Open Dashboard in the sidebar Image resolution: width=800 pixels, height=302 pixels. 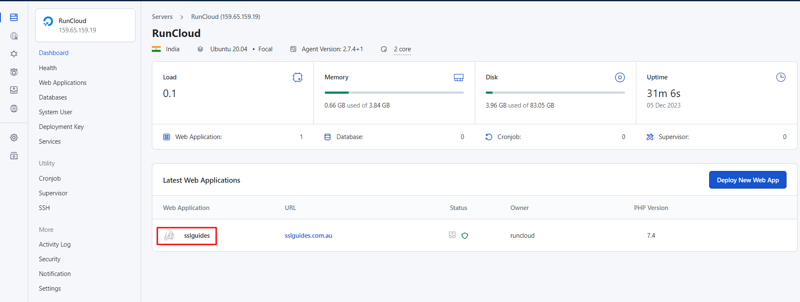coord(54,53)
